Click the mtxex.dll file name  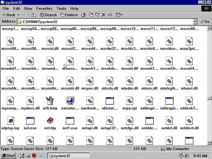pos(149,89)
